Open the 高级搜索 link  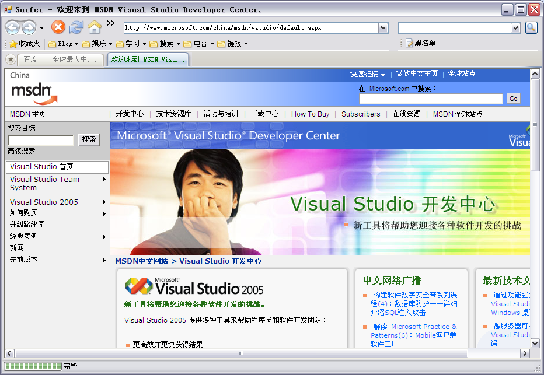pyautogui.click(x=22, y=151)
